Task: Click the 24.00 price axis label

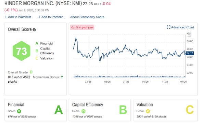Action: [190, 65]
